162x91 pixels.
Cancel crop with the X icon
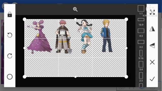[152, 62]
